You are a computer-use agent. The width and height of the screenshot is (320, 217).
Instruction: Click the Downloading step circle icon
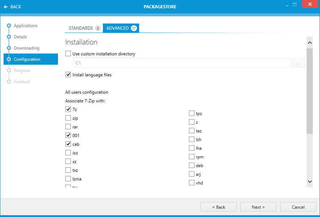click(x=9, y=48)
